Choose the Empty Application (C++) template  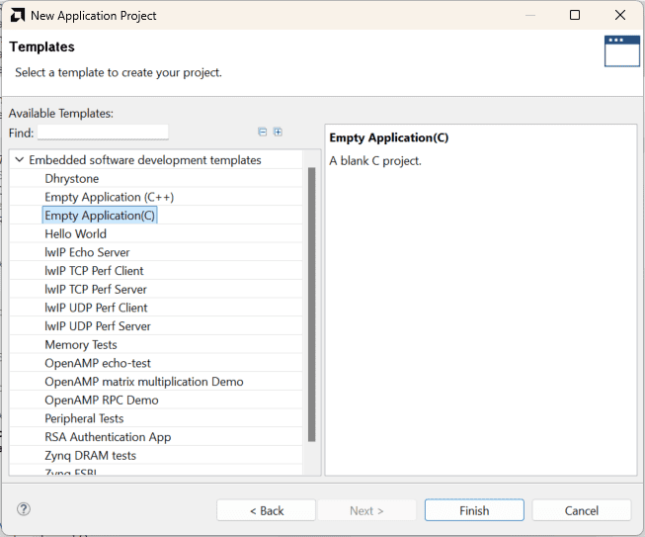109,197
